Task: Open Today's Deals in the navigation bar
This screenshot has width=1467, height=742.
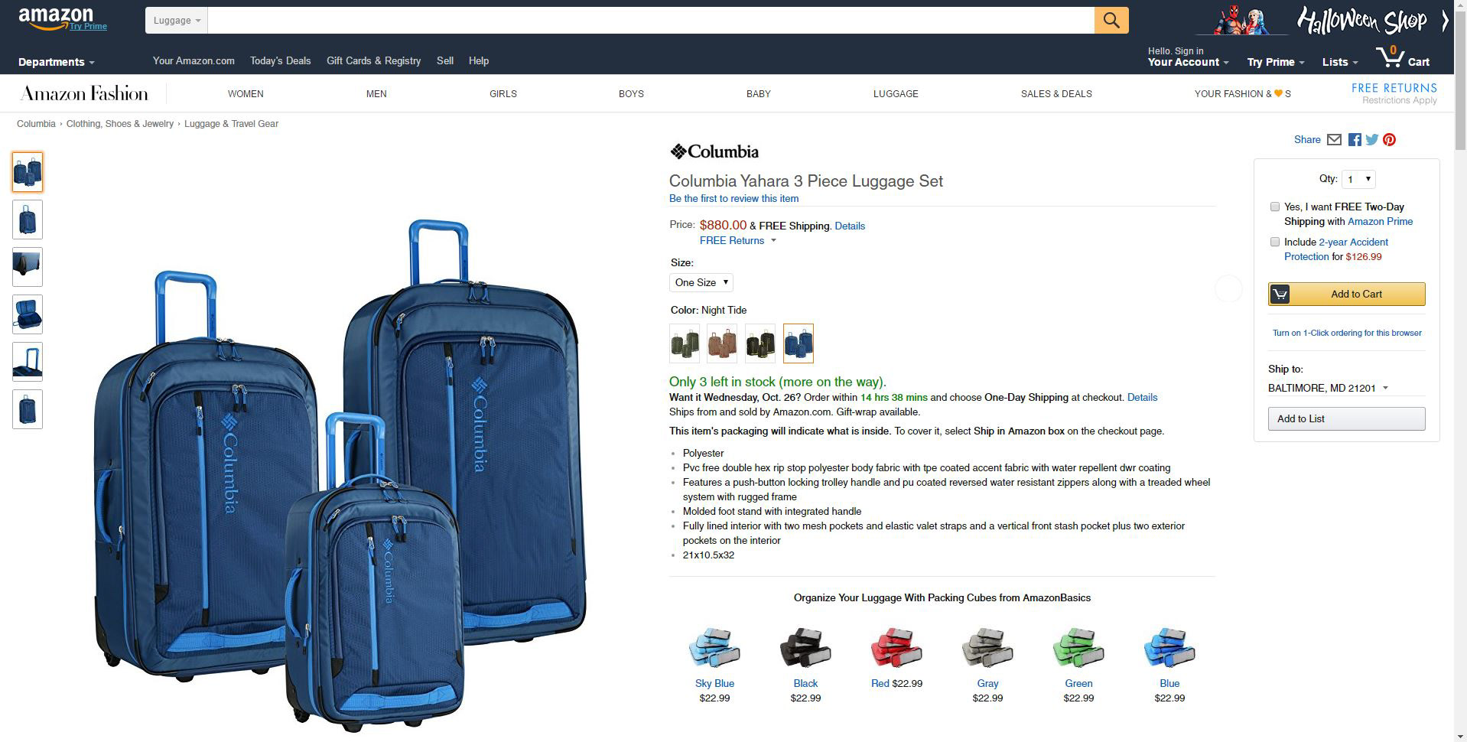Action: 280,60
